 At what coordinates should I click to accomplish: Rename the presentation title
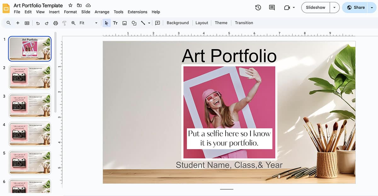tap(38, 5)
